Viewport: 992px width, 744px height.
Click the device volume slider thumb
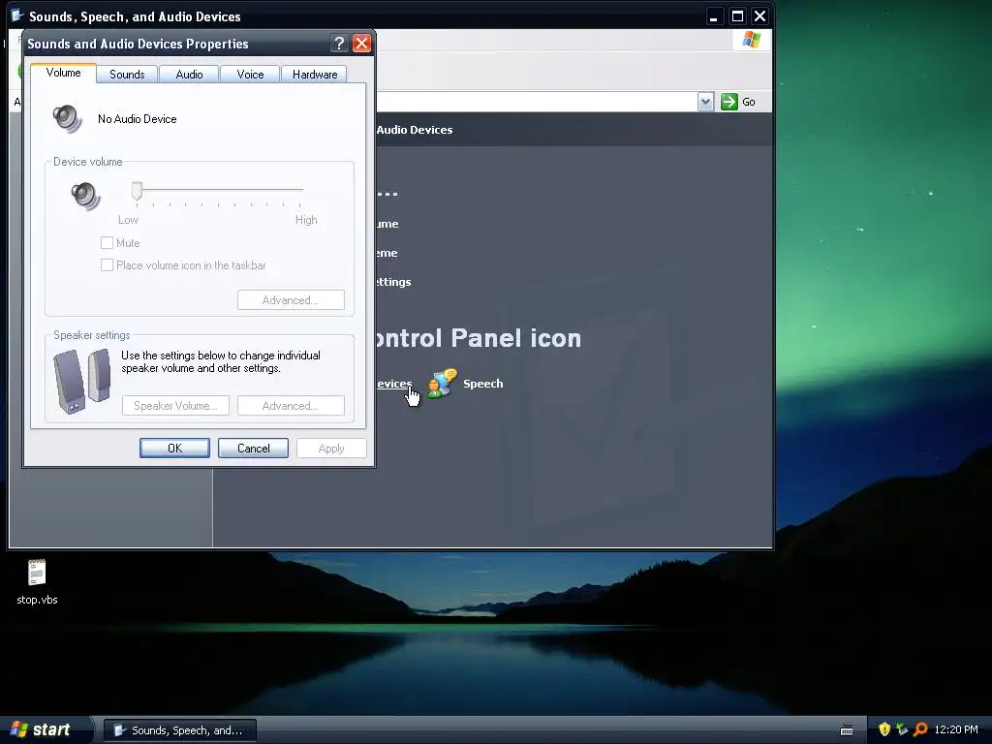(137, 191)
